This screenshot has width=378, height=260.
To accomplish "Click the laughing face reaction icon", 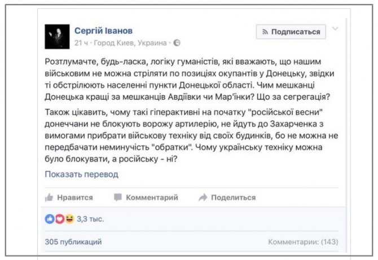I will tap(69, 219).
